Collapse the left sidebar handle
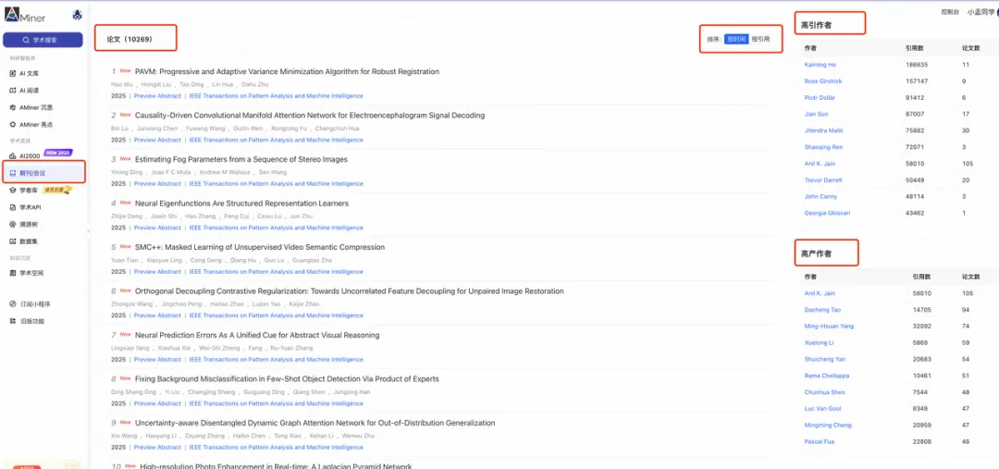This screenshot has height=469, width=999. (88, 230)
